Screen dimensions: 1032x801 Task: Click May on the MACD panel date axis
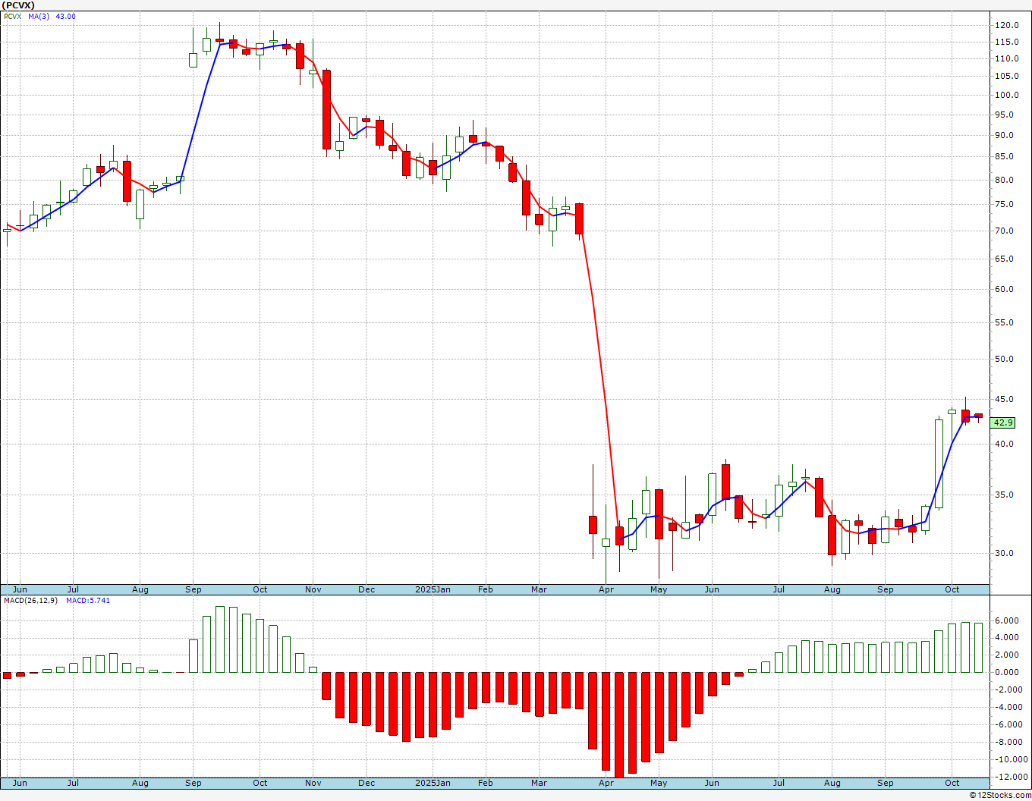click(659, 783)
